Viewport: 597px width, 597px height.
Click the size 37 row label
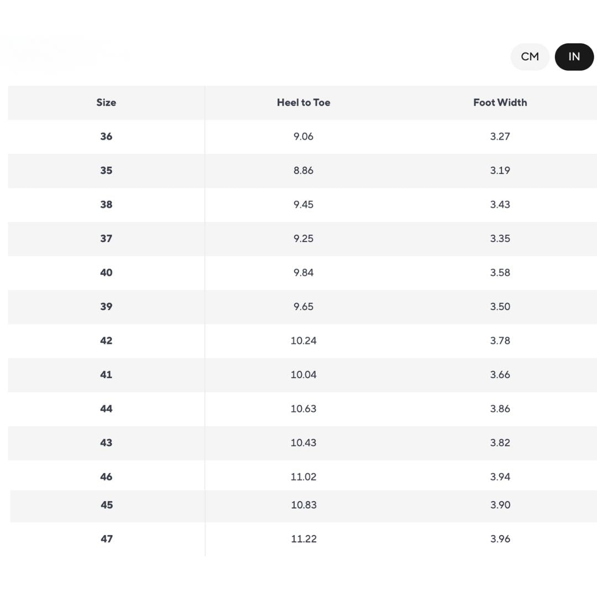pyautogui.click(x=106, y=238)
